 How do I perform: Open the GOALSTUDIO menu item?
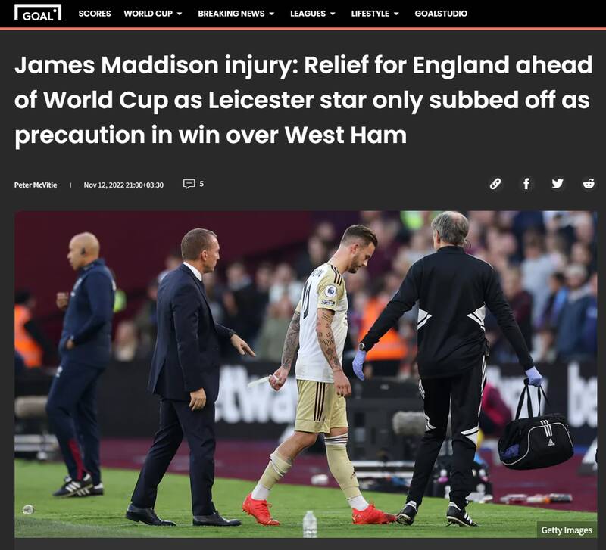click(x=441, y=14)
